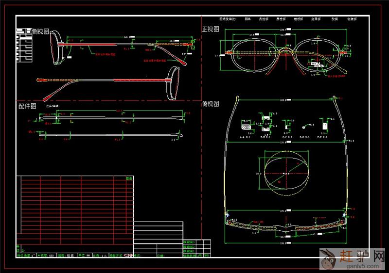
Task: Select the top temple bar in parts view
Action: [x=112, y=116]
